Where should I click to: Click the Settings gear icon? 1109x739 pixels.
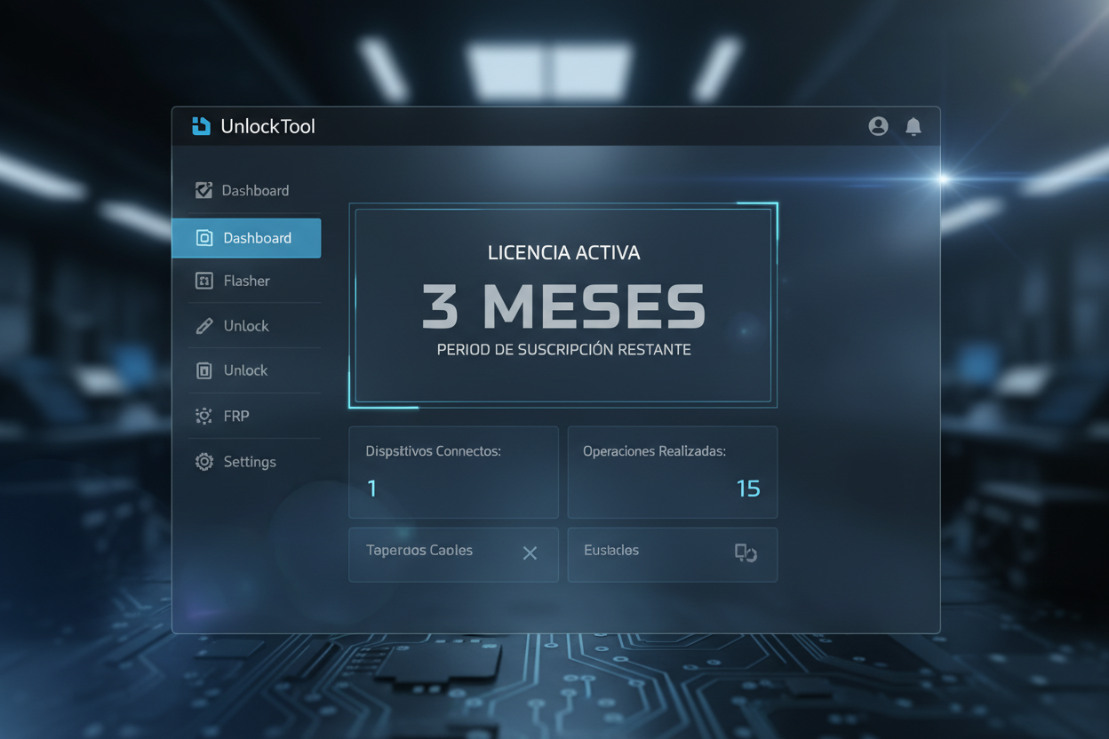203,461
